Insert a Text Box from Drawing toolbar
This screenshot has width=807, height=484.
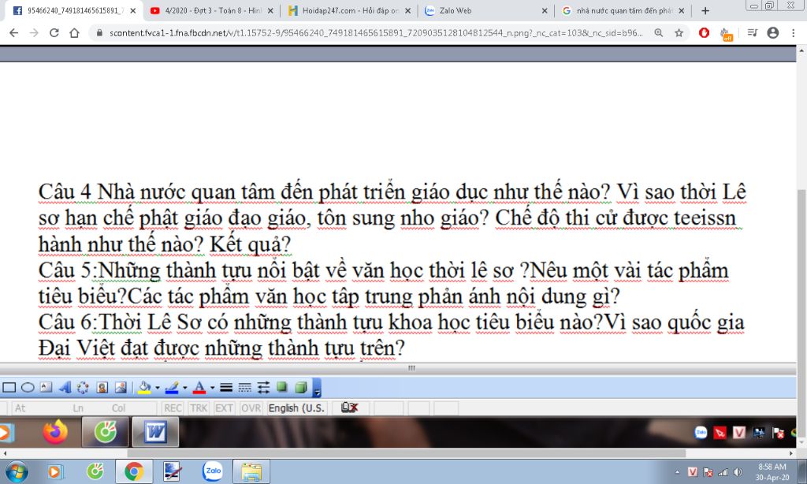click(46, 387)
